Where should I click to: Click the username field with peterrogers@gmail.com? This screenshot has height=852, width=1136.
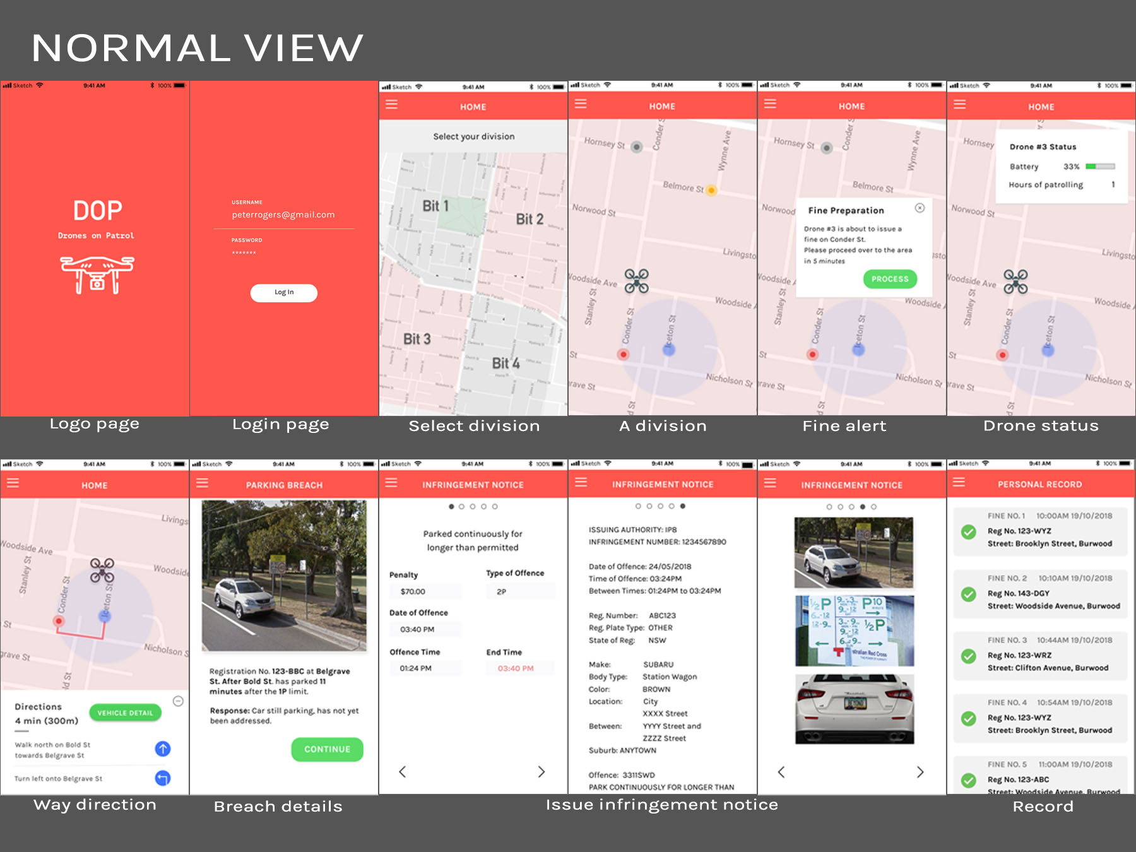[x=283, y=215]
